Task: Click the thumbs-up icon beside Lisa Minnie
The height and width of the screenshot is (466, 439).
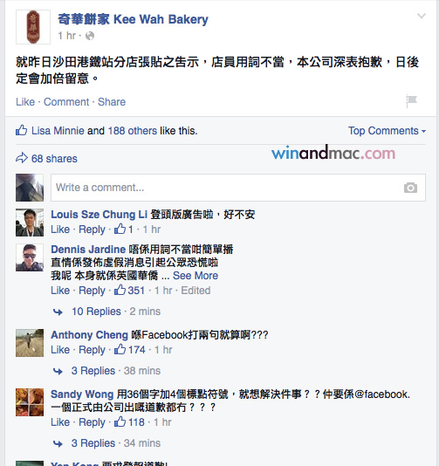Action: coord(22,130)
